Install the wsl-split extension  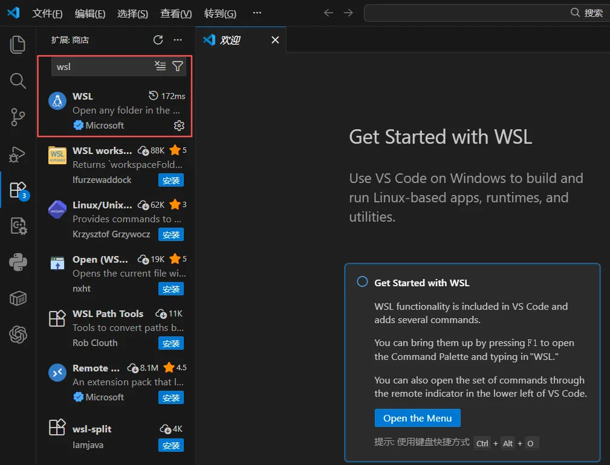click(x=170, y=445)
